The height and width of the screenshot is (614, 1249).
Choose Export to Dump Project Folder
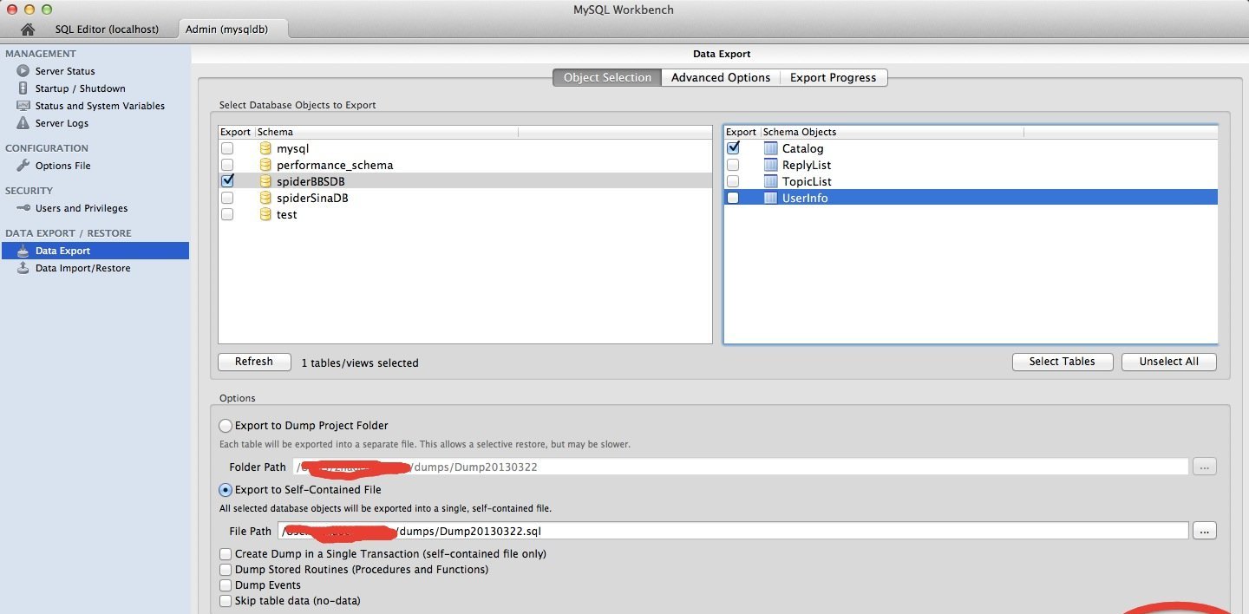[x=226, y=426]
